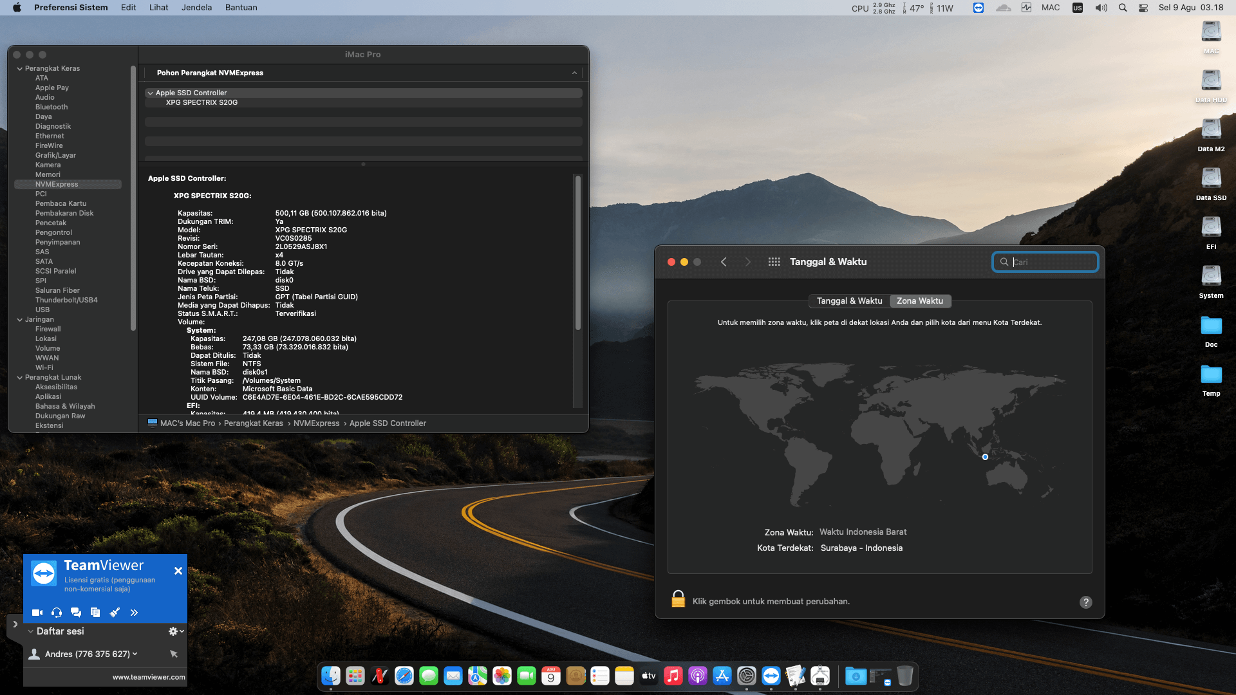Click the Show All grid icon
Image resolution: width=1236 pixels, height=695 pixels.
click(774, 262)
